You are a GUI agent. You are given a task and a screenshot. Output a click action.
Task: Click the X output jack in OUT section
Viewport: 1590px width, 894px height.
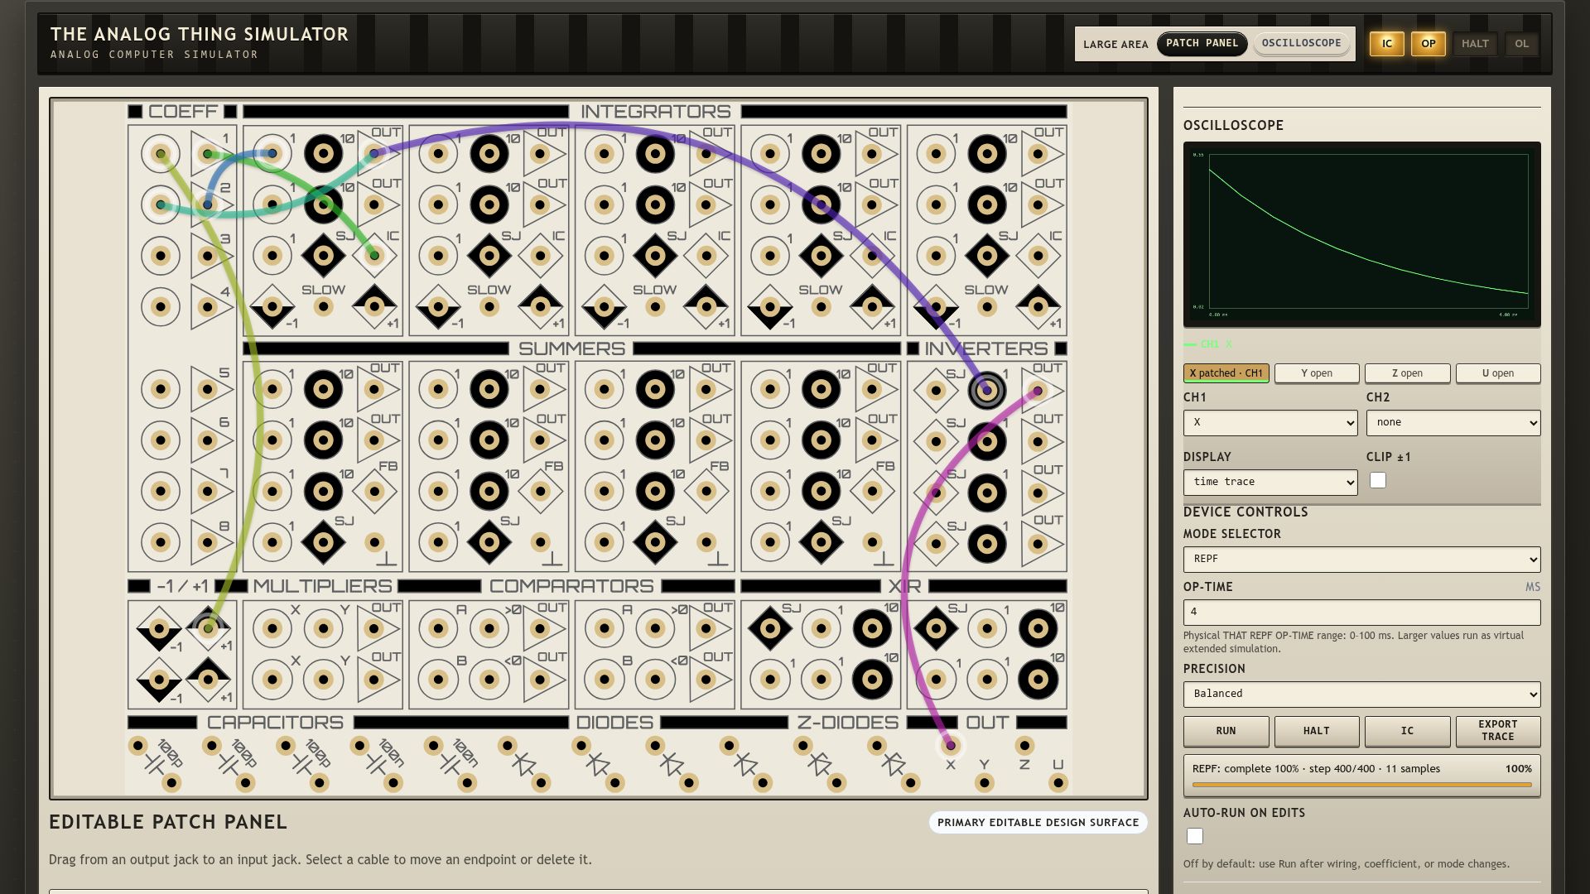(x=951, y=745)
